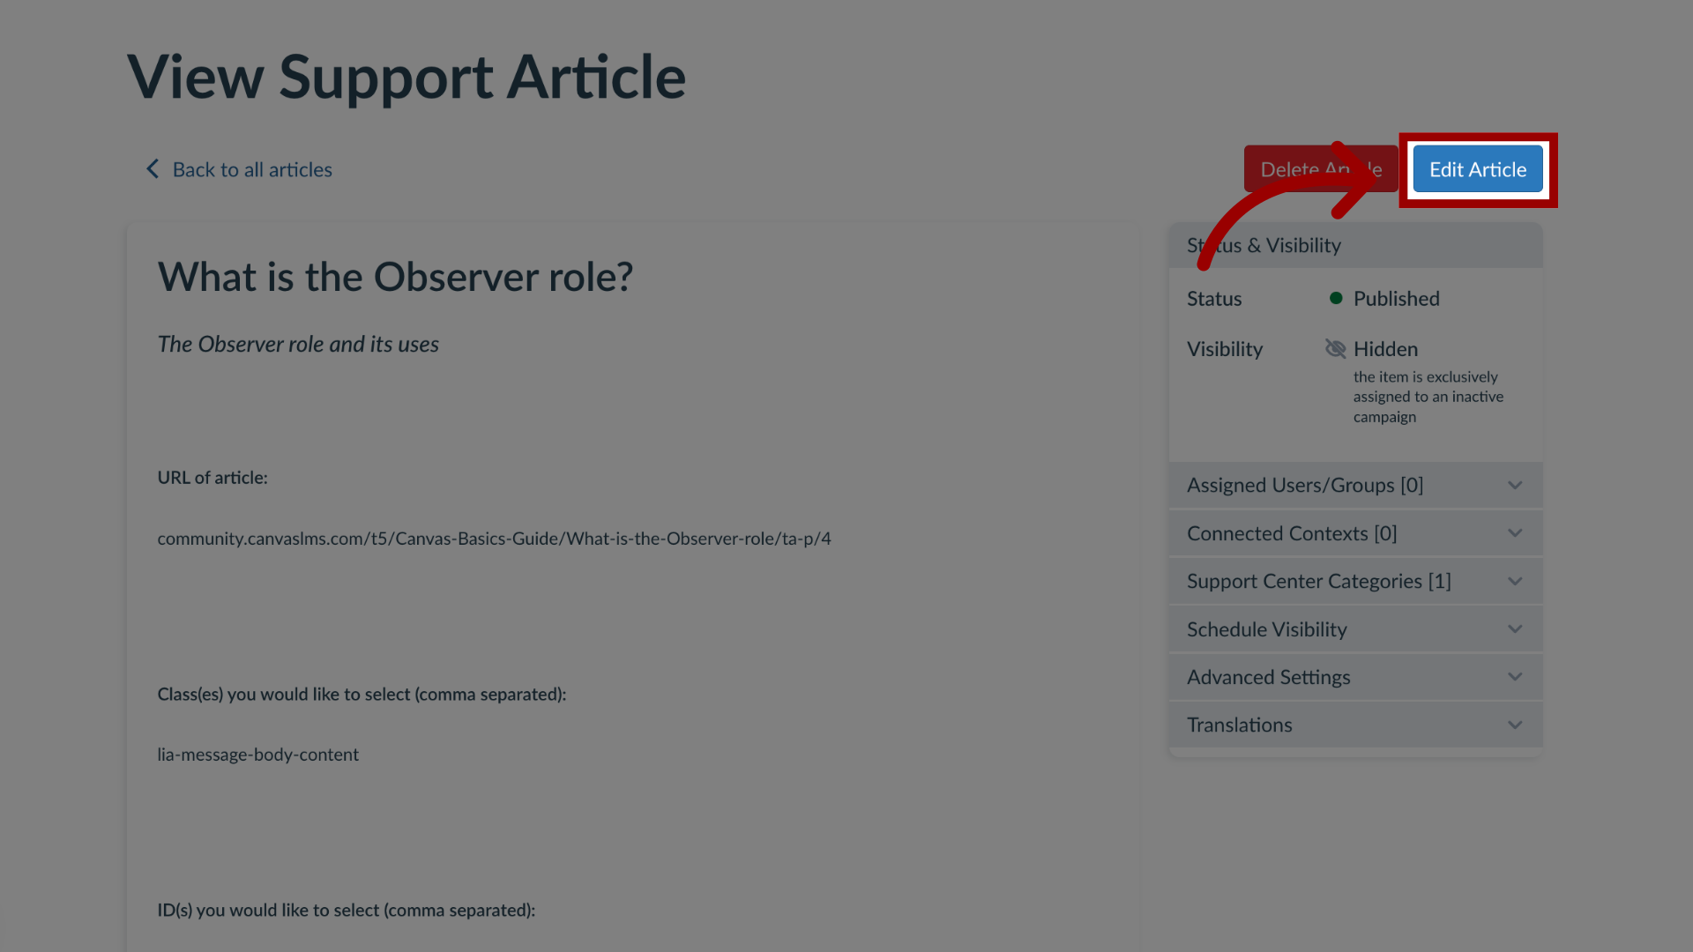Click the Delete Article button
The height and width of the screenshot is (952, 1693).
(x=1321, y=168)
